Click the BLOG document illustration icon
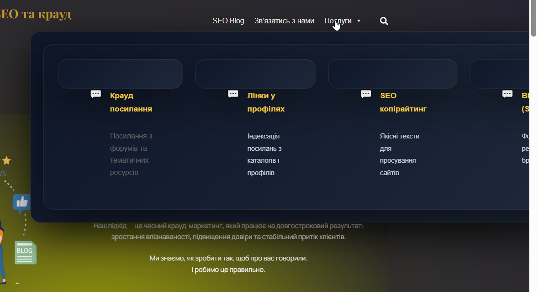This screenshot has width=538, height=292. point(26,253)
